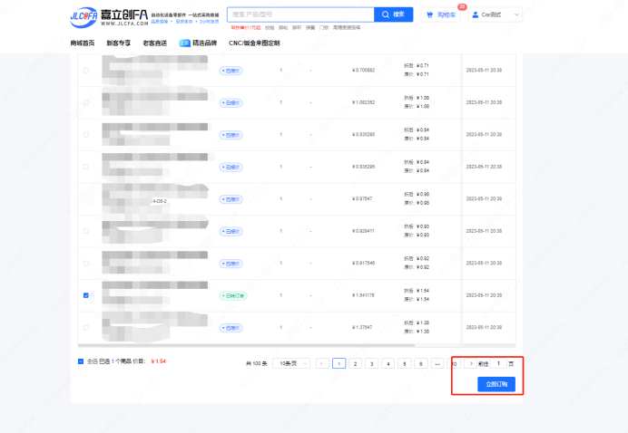
Task: Toggle the 全选 select-all checkbox
Action: (x=81, y=361)
